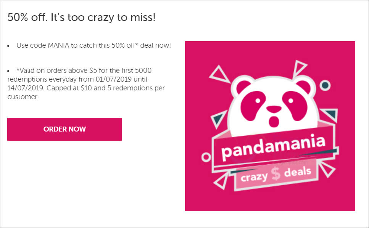This screenshot has height=228, width=369.
Task: Open the pandamania promotional image
Action: [270, 126]
